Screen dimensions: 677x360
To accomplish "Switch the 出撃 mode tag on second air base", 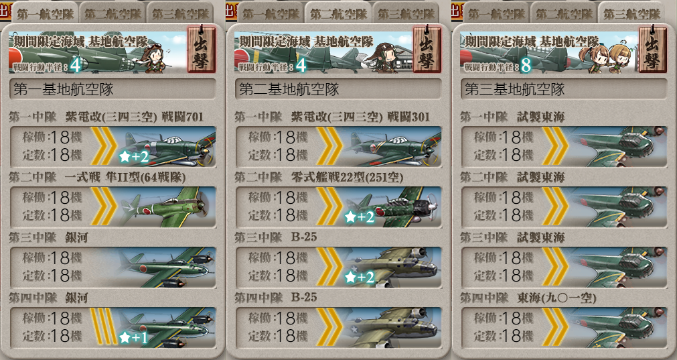I will point(427,48).
